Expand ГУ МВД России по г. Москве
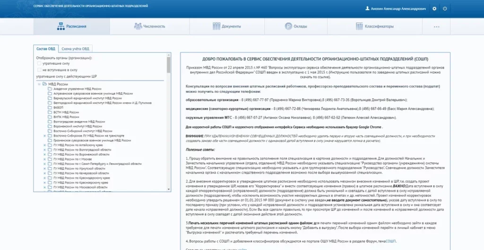Screen dimensions: 484x250 coord(45,159)
